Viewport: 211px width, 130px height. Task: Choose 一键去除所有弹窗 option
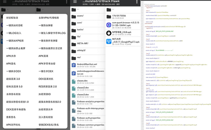(x=48, y=41)
